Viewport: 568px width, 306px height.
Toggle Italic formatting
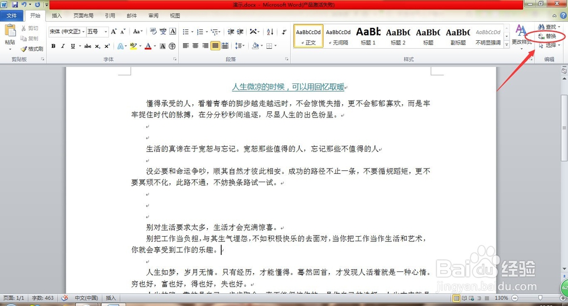tap(62, 46)
